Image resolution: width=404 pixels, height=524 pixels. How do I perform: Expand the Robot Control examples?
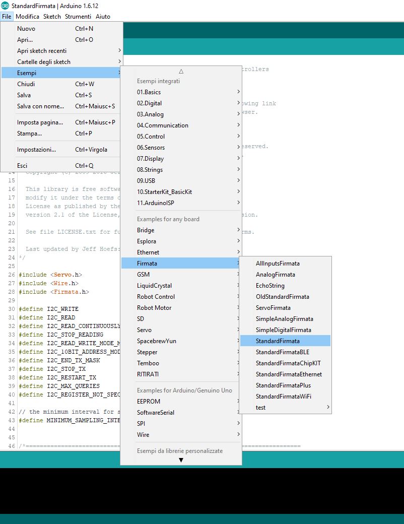[181, 296]
